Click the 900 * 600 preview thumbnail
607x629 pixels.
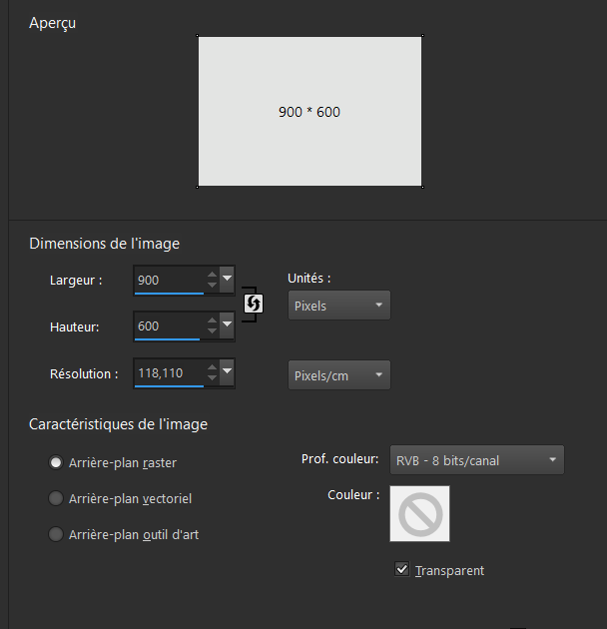[309, 112]
